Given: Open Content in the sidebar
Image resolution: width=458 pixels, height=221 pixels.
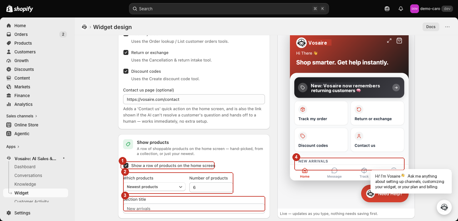Looking at the screenshot, I should 22,78.
